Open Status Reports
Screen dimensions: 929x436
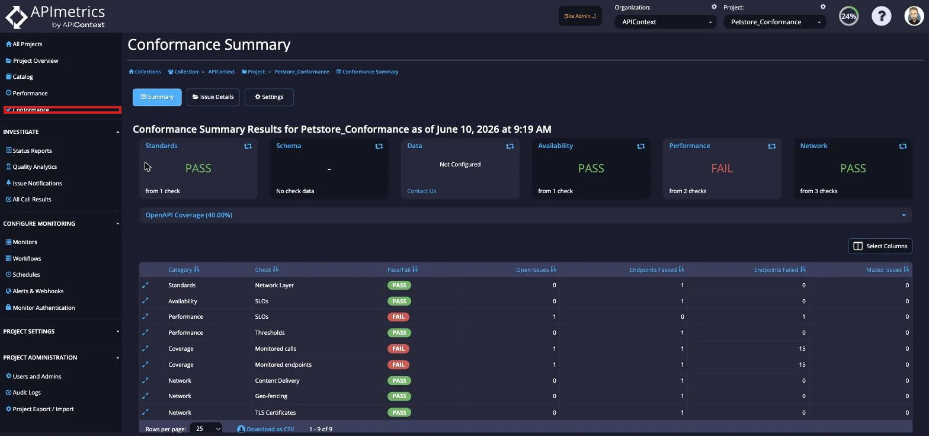point(28,150)
